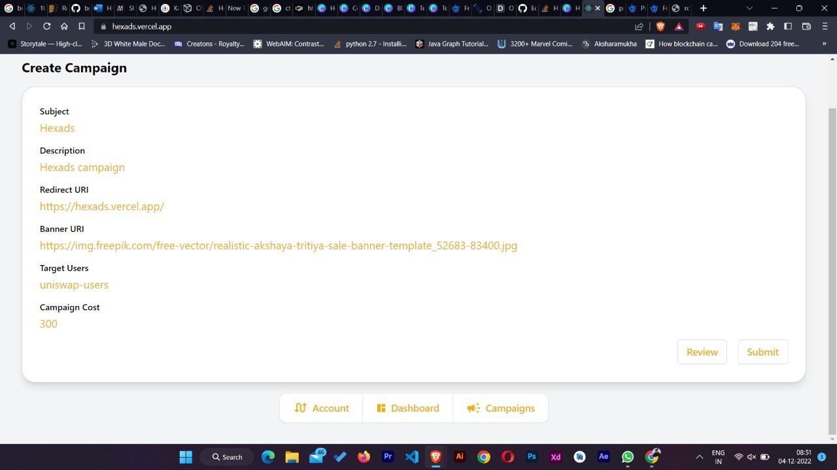Toggle the browser sidebar panel

pyautogui.click(x=788, y=26)
